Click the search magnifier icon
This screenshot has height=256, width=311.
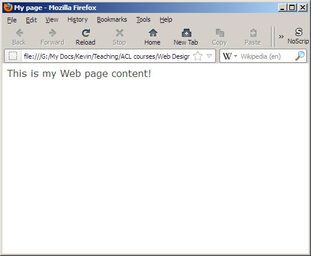(300, 56)
